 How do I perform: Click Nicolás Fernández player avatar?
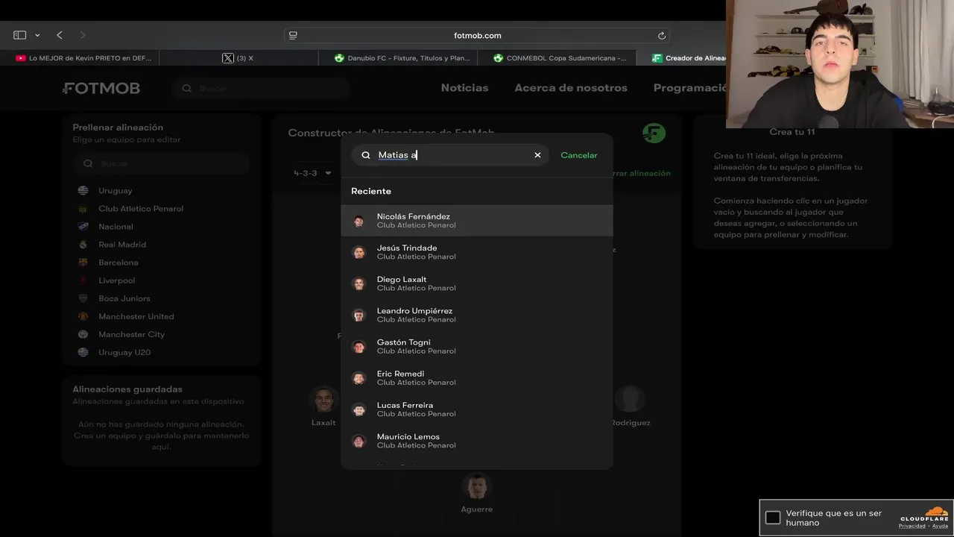point(359,221)
